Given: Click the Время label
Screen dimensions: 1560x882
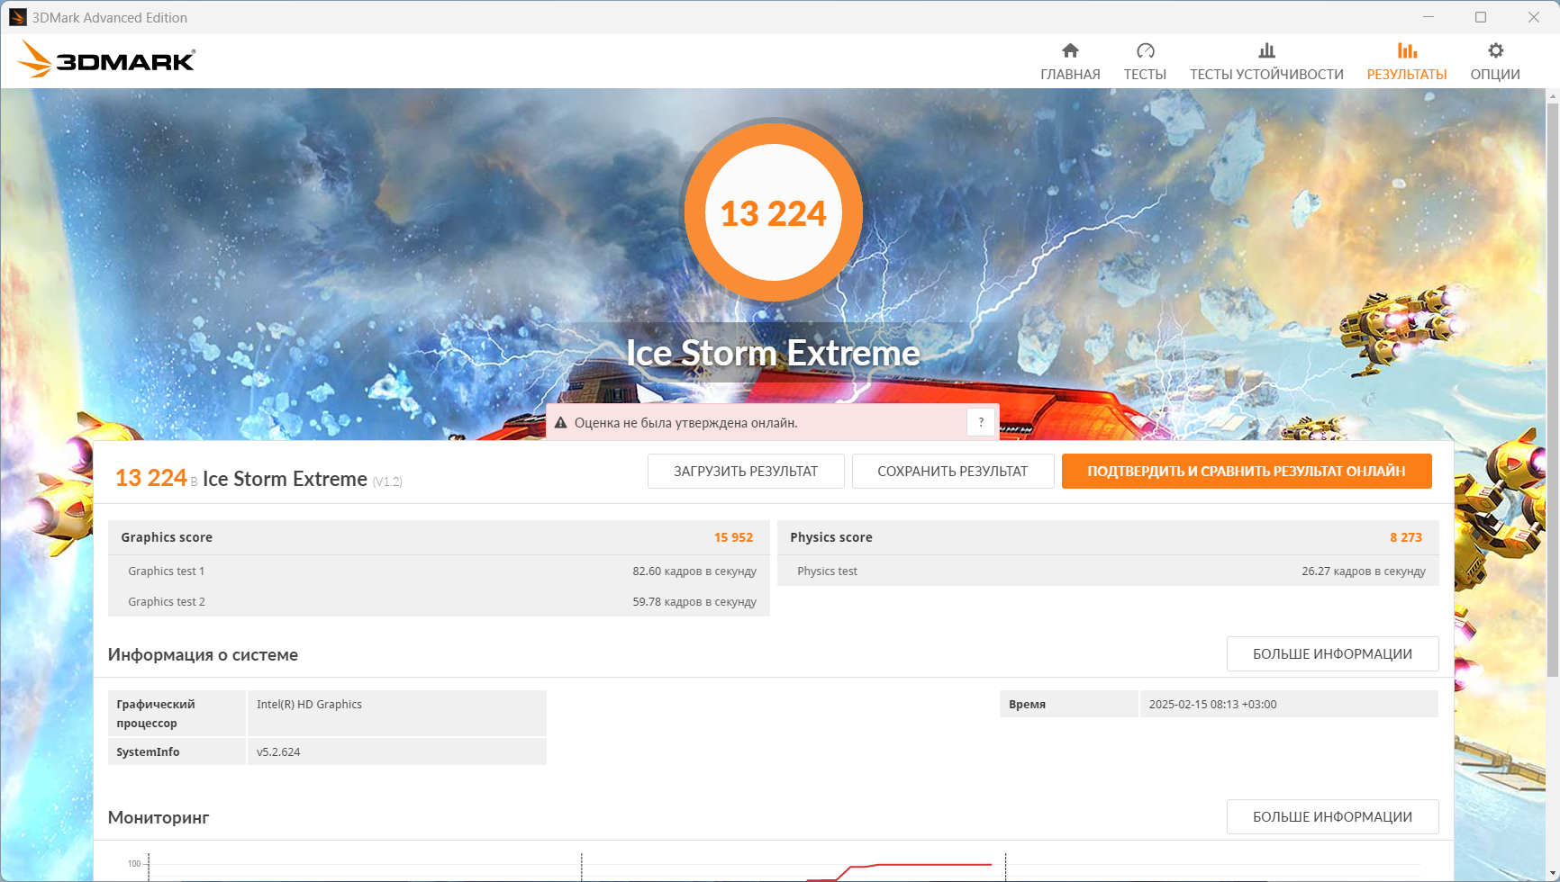Looking at the screenshot, I should (1027, 705).
